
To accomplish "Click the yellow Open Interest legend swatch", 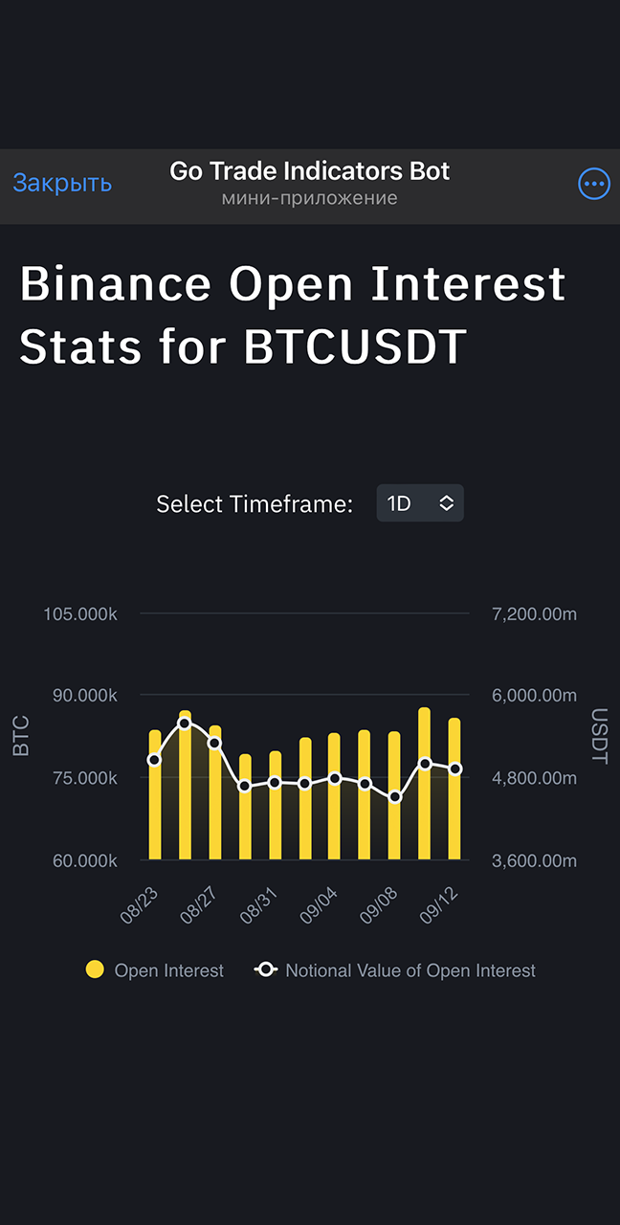I will tap(95, 969).
